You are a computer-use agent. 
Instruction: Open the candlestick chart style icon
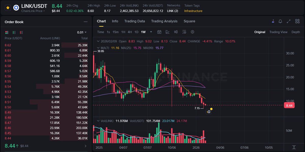176,32
